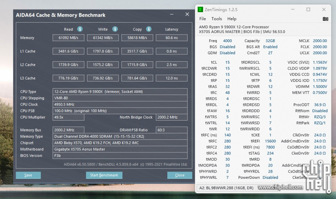Click the tCWL value 12
This screenshot has width=336, height=199.
pos(270,74)
